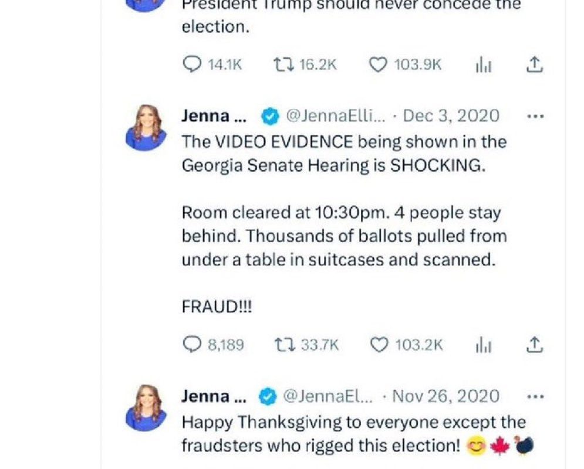Open the Nov 26, 2020 timestamp link
584x469 pixels.
pyautogui.click(x=445, y=396)
